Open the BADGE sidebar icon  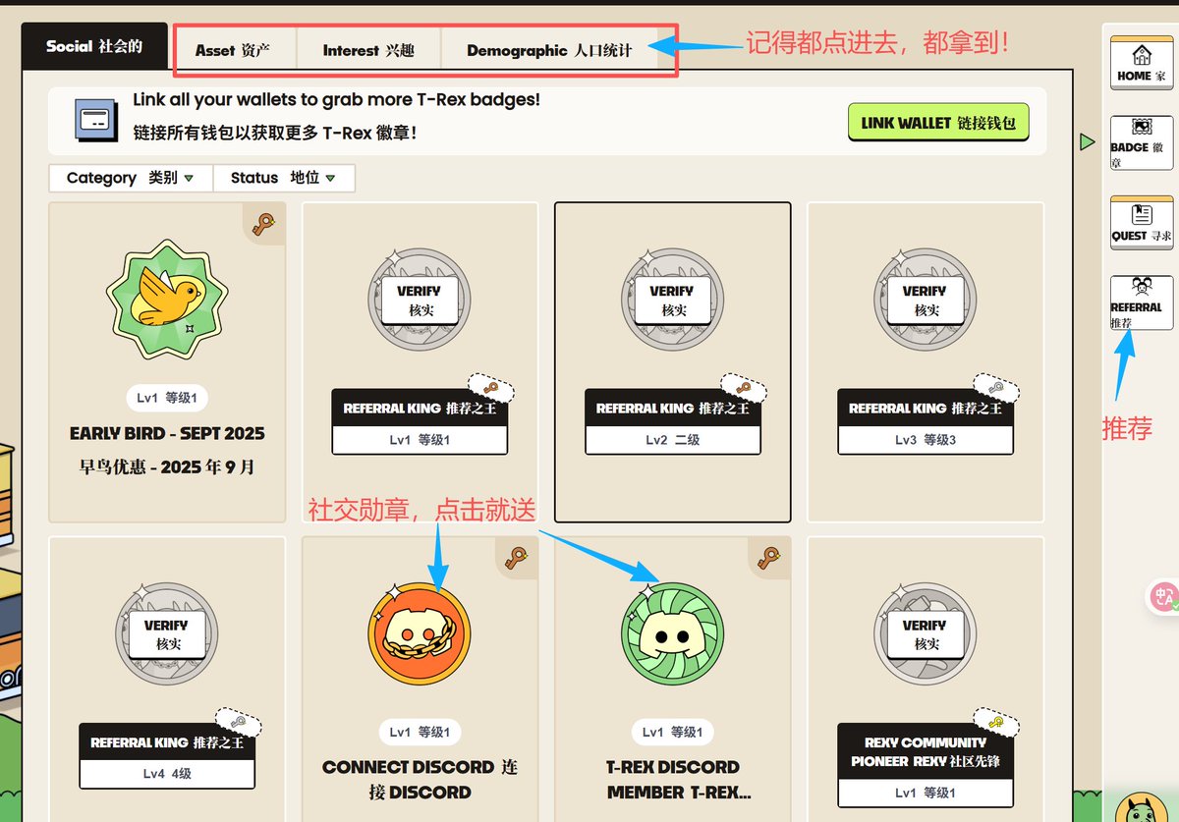point(1141,143)
